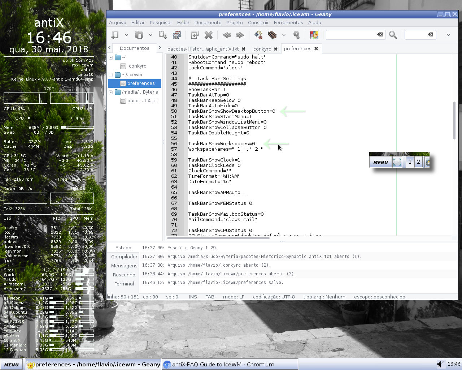
Task: Click the taskbar clock showing 16:46
Action: [x=454, y=364]
